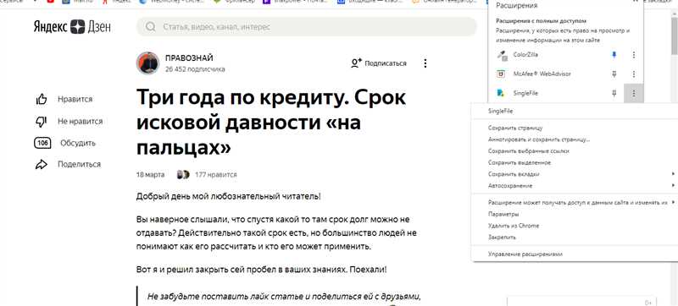Click the McAfee WebAdvisor extension name
678x306 pixels.
click(x=542, y=74)
